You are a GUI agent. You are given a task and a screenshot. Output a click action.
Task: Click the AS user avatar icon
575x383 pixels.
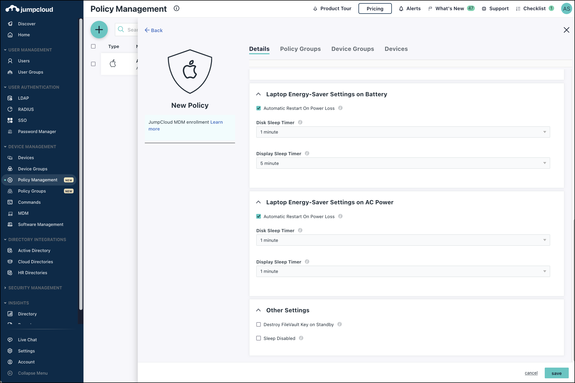(x=566, y=9)
